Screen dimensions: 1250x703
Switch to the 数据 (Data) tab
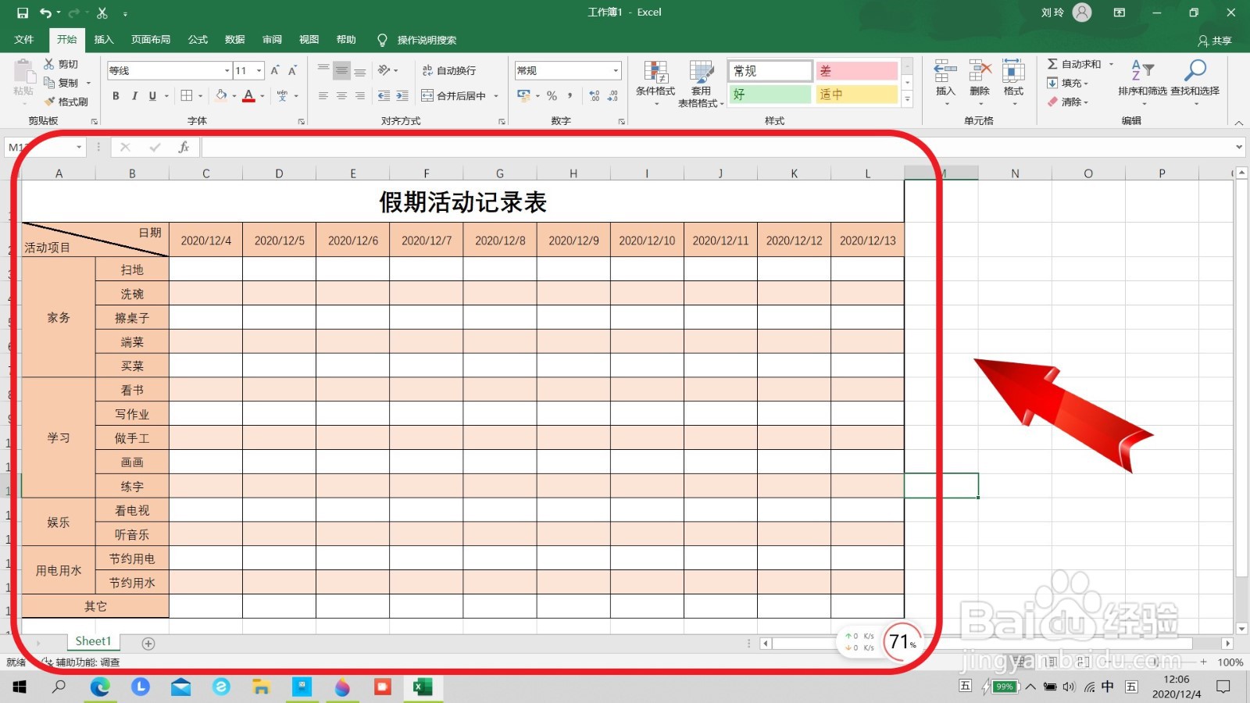[x=234, y=40]
